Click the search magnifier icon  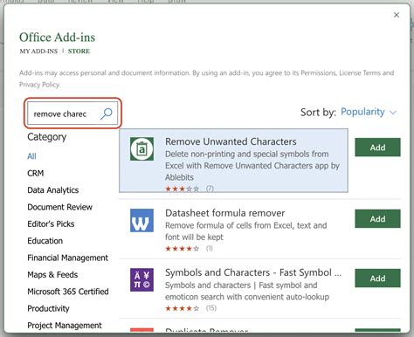click(x=107, y=113)
